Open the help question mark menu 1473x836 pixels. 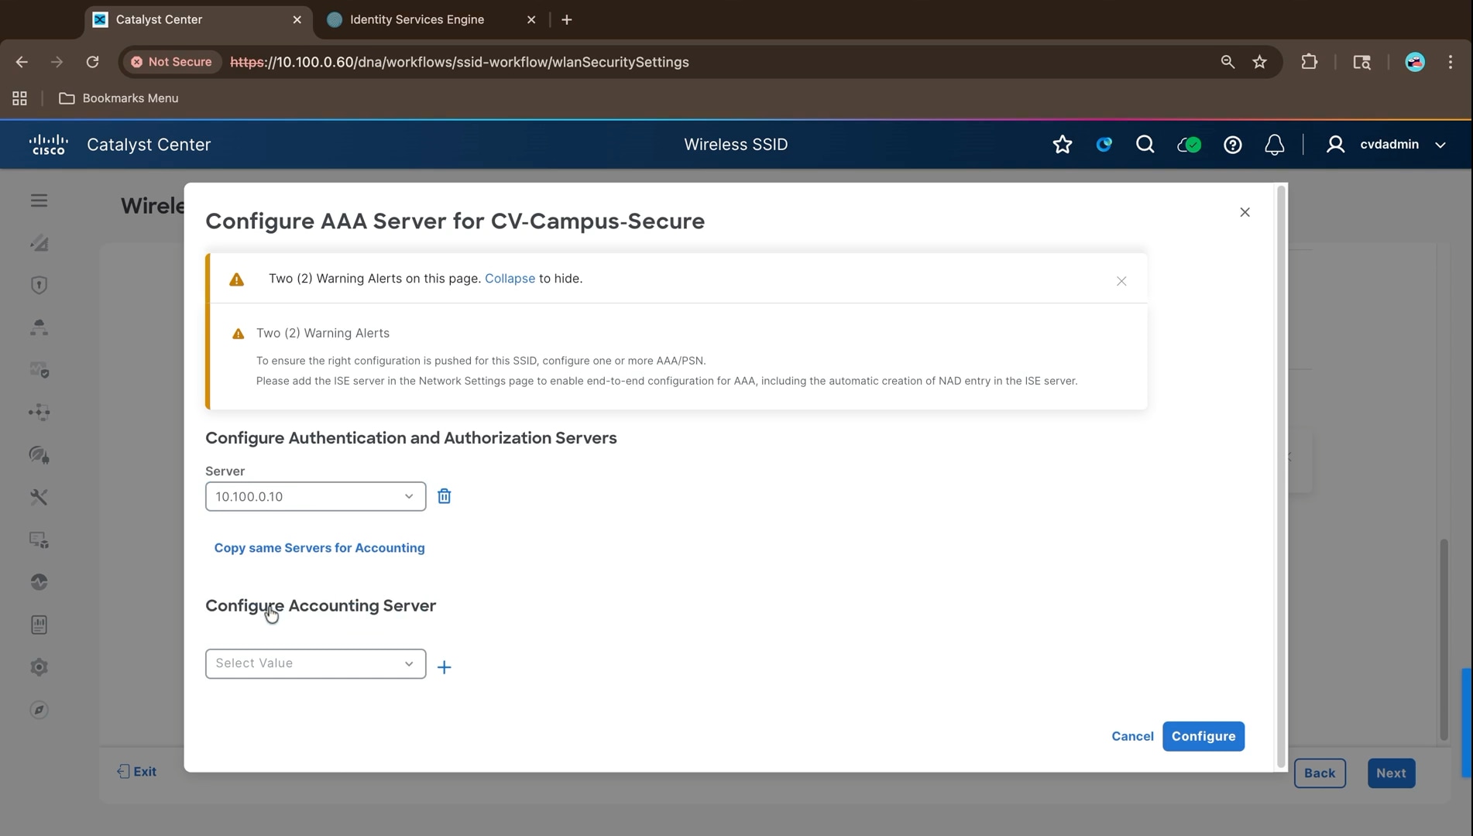[1232, 145]
